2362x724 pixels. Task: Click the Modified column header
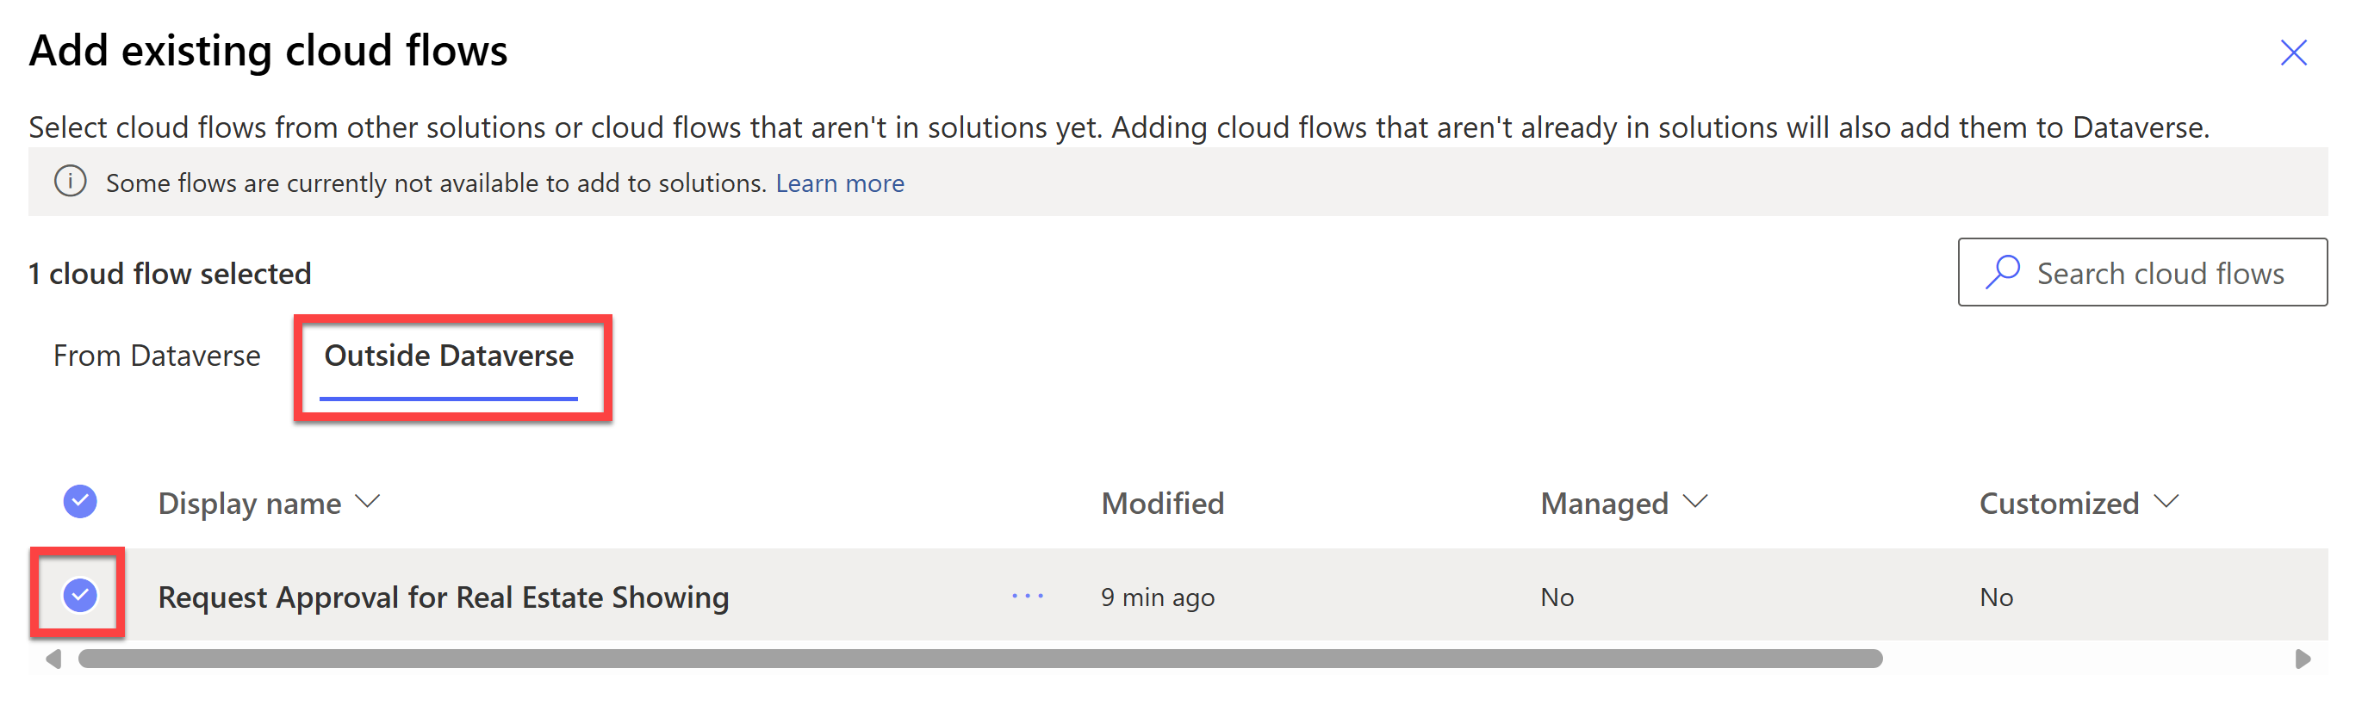point(1162,503)
